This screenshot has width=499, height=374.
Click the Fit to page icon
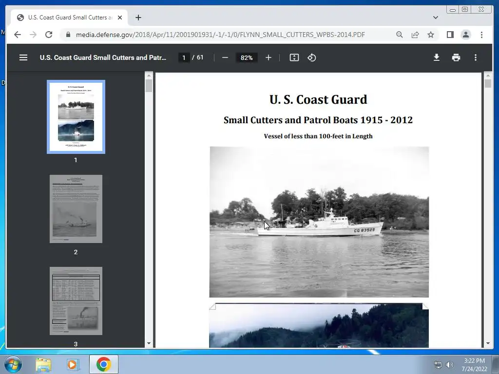coord(294,57)
